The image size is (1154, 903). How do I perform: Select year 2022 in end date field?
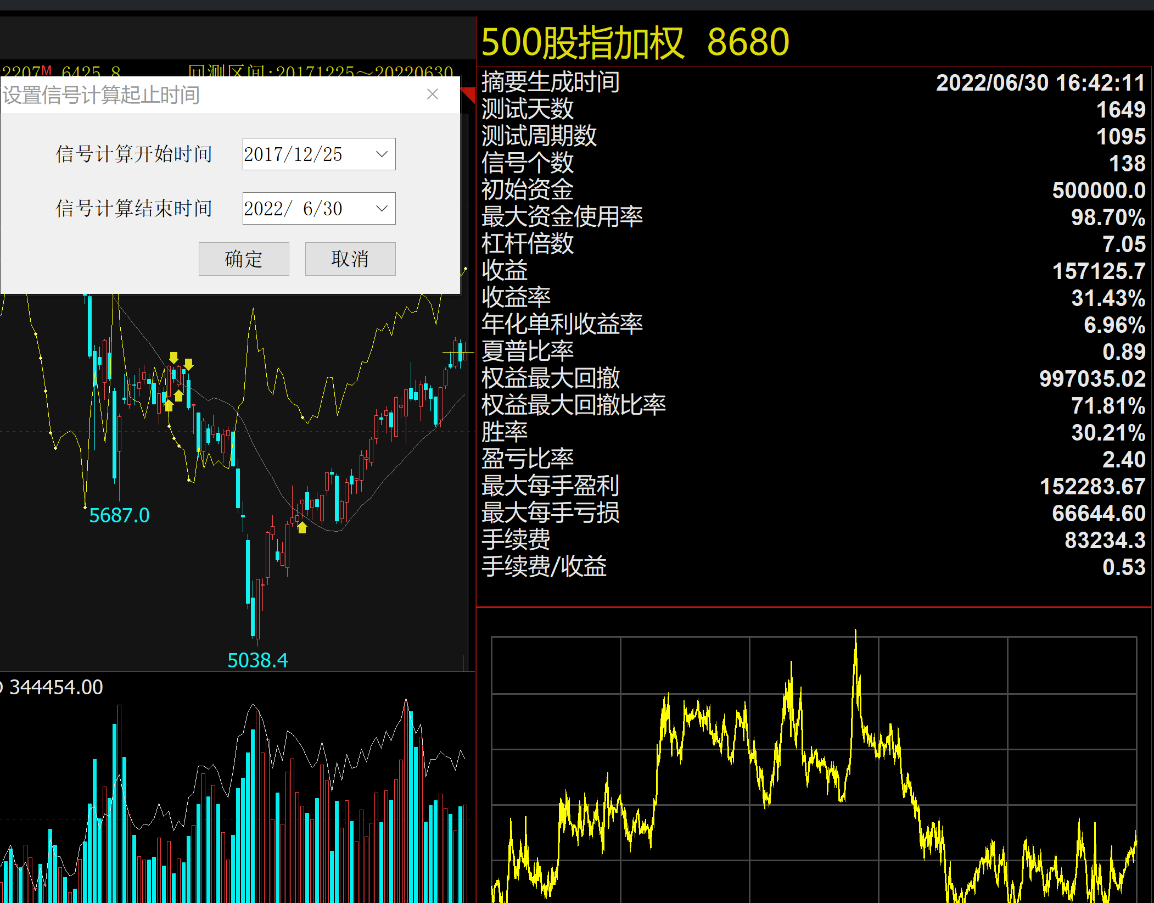point(263,209)
